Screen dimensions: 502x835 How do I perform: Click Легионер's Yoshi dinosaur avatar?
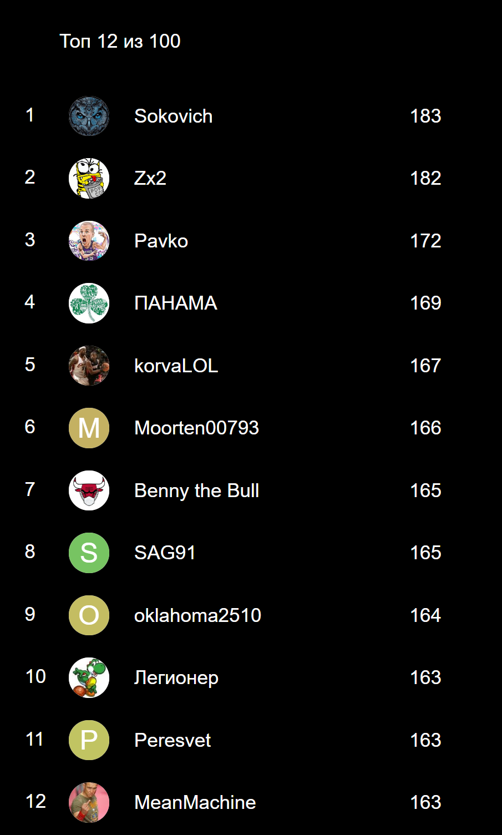[89, 677]
